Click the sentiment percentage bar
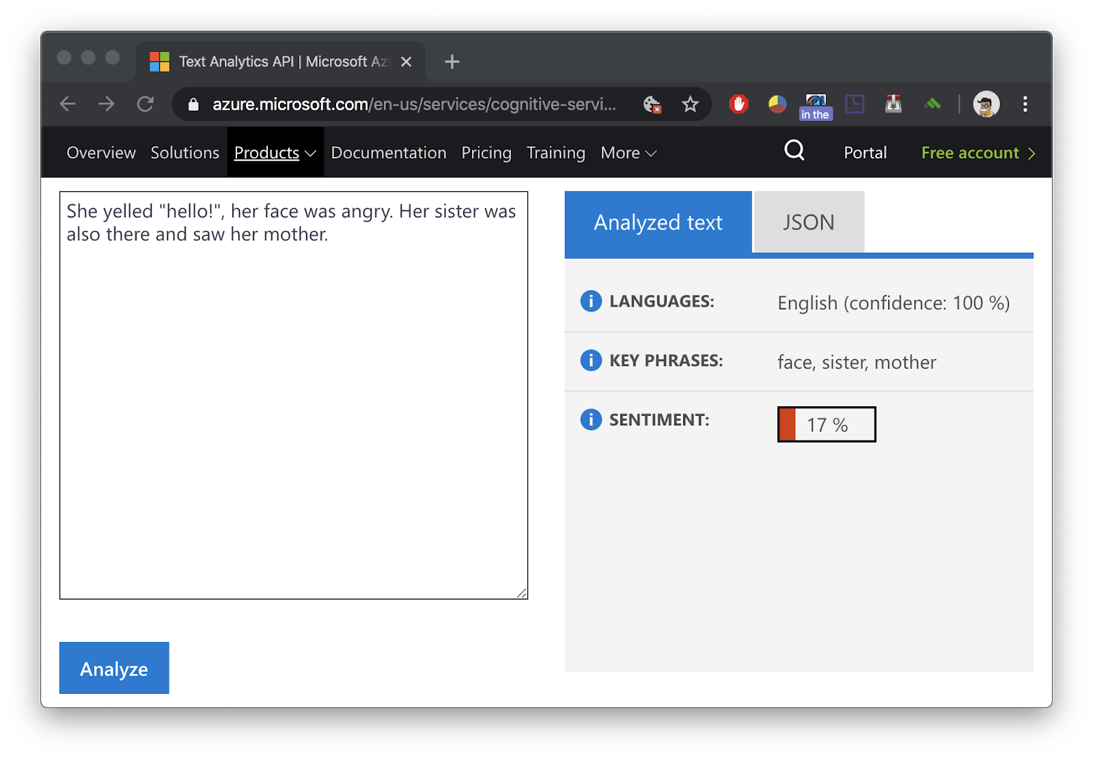This screenshot has width=1093, height=758. click(826, 423)
